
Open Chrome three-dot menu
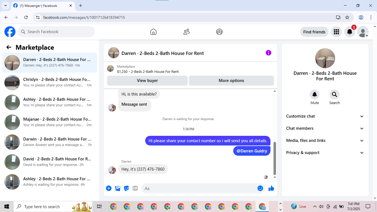[371, 17]
